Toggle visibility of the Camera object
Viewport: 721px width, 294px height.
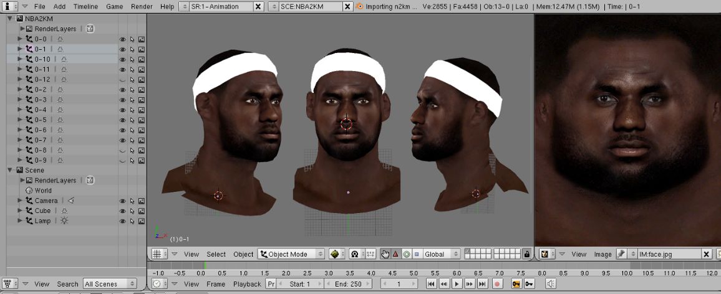[122, 201]
